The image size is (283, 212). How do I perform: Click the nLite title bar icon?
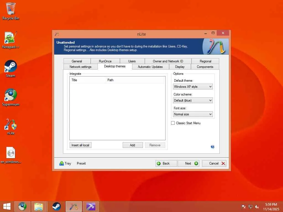click(57, 34)
